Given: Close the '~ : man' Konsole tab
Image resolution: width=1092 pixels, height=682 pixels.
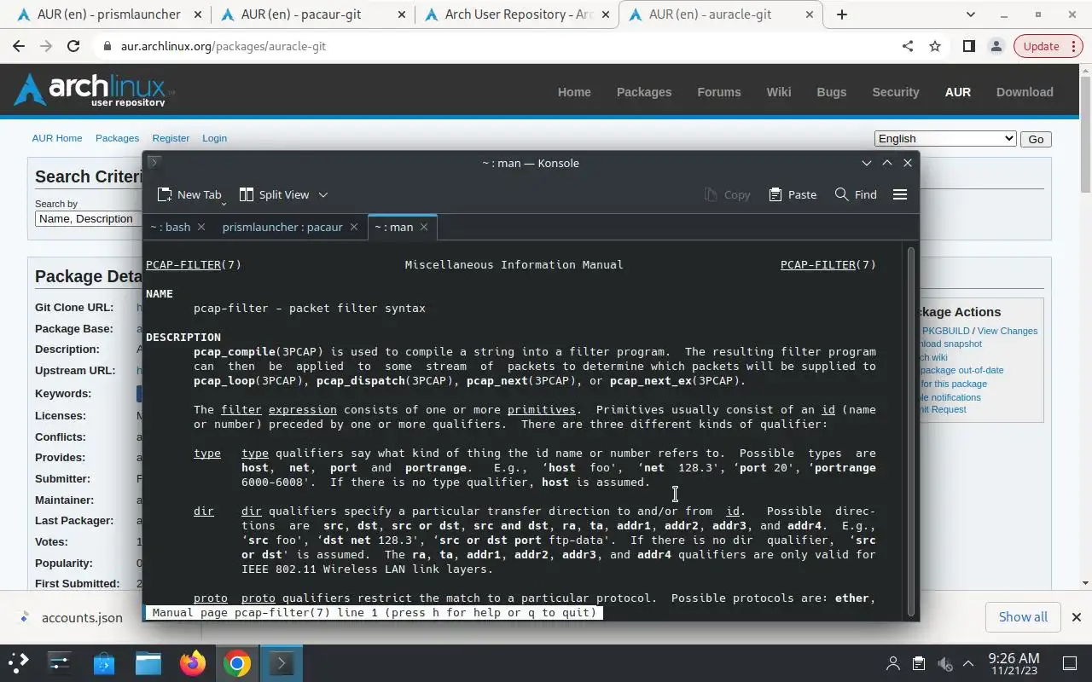Looking at the screenshot, I should click(x=424, y=227).
